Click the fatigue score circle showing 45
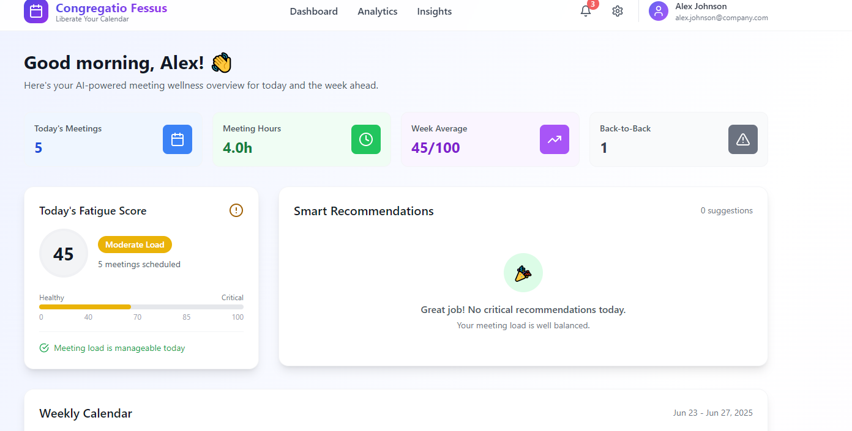Image resolution: width=852 pixels, height=431 pixels. pos(64,253)
